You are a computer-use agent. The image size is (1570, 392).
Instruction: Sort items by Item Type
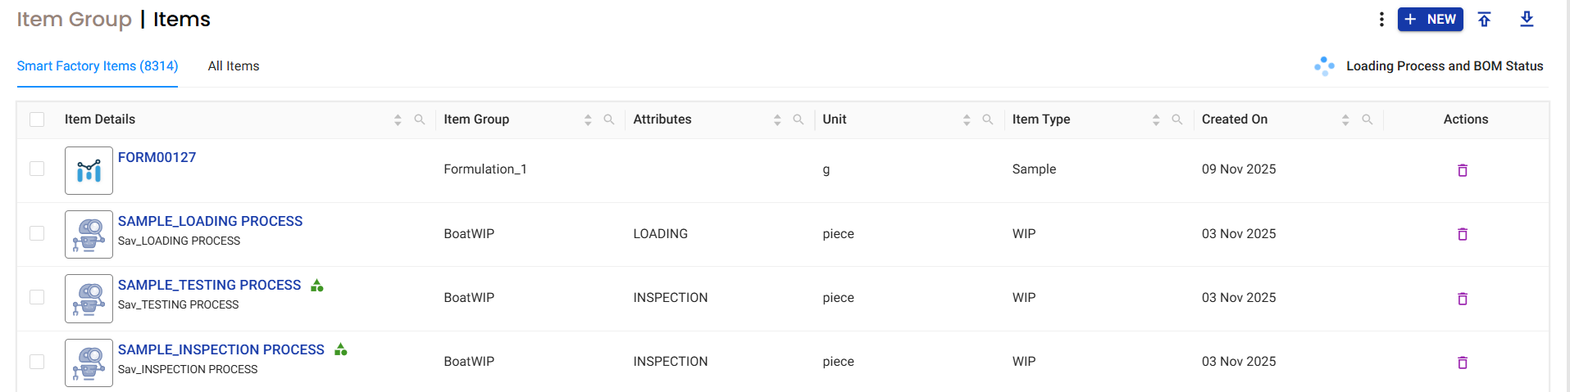pos(1156,119)
